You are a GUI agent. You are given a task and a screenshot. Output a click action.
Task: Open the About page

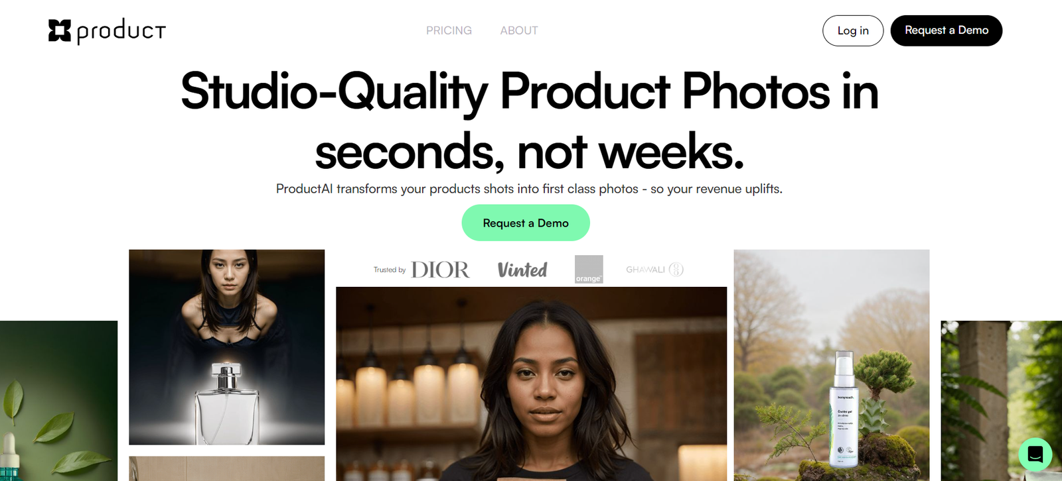click(519, 30)
